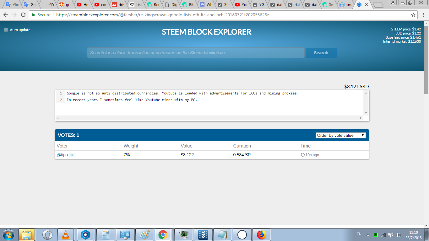Click the reputation badge 62 beside @tipu
Screen dimensions: 429x241
click(x=72, y=155)
